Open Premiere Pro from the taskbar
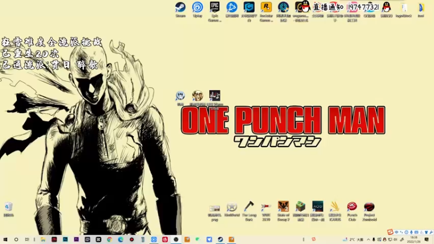Screen dimensions: 434x244 coord(76,240)
